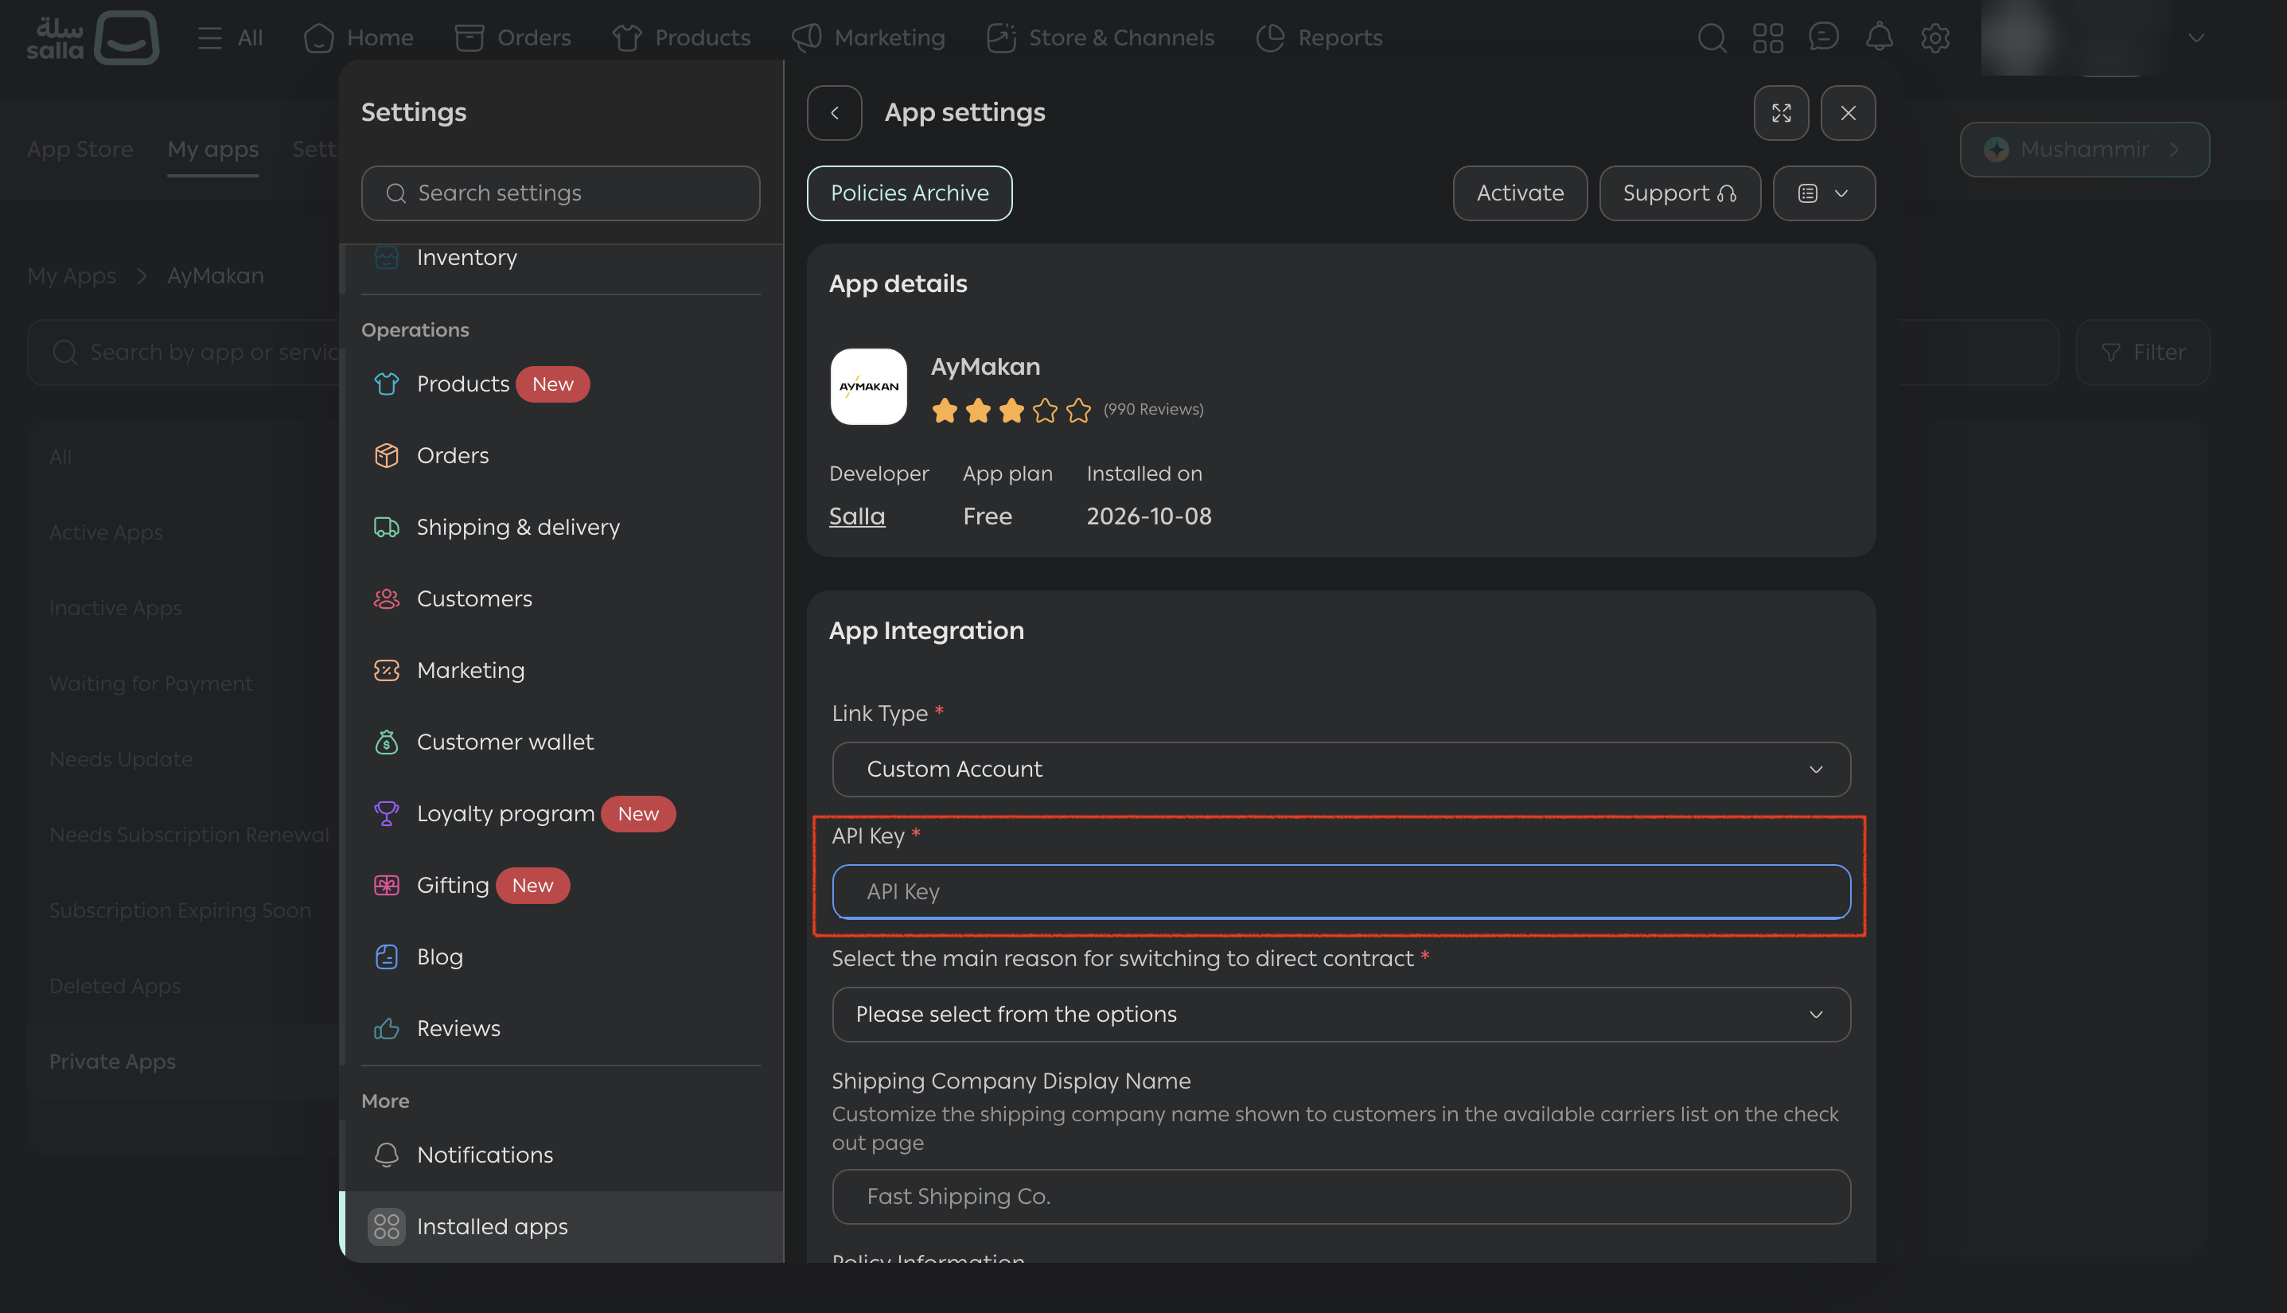This screenshot has width=2287, height=1313.
Task: Expand the account profile chevron
Action: (2197, 38)
